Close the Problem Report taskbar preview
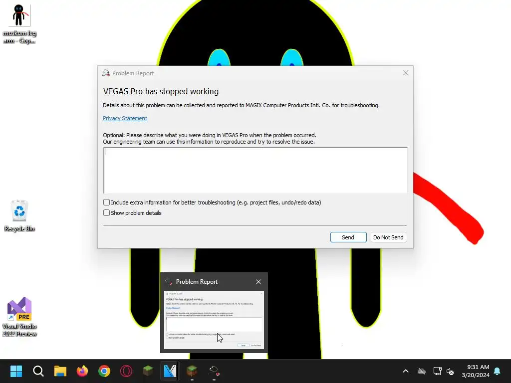The height and width of the screenshot is (383, 511). (x=258, y=282)
